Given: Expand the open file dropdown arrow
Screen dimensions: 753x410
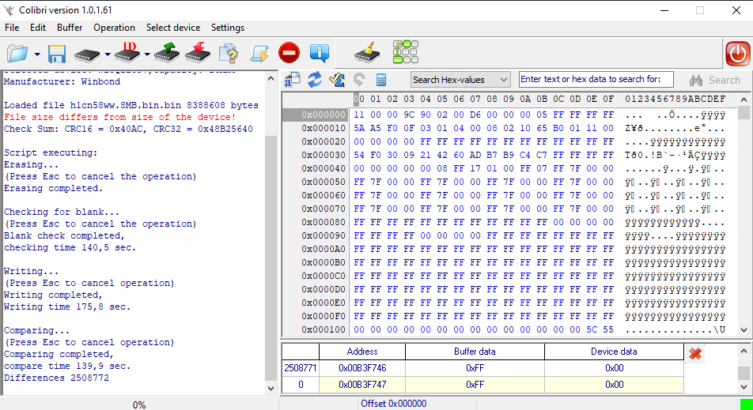Looking at the screenshot, I should click(37, 55).
